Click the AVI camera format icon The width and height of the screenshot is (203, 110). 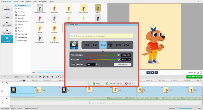coord(74,45)
